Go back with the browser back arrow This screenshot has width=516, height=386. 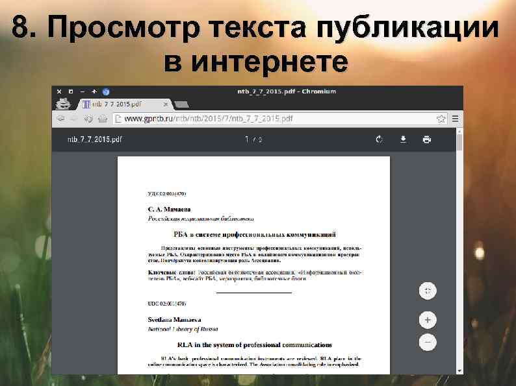[60, 119]
